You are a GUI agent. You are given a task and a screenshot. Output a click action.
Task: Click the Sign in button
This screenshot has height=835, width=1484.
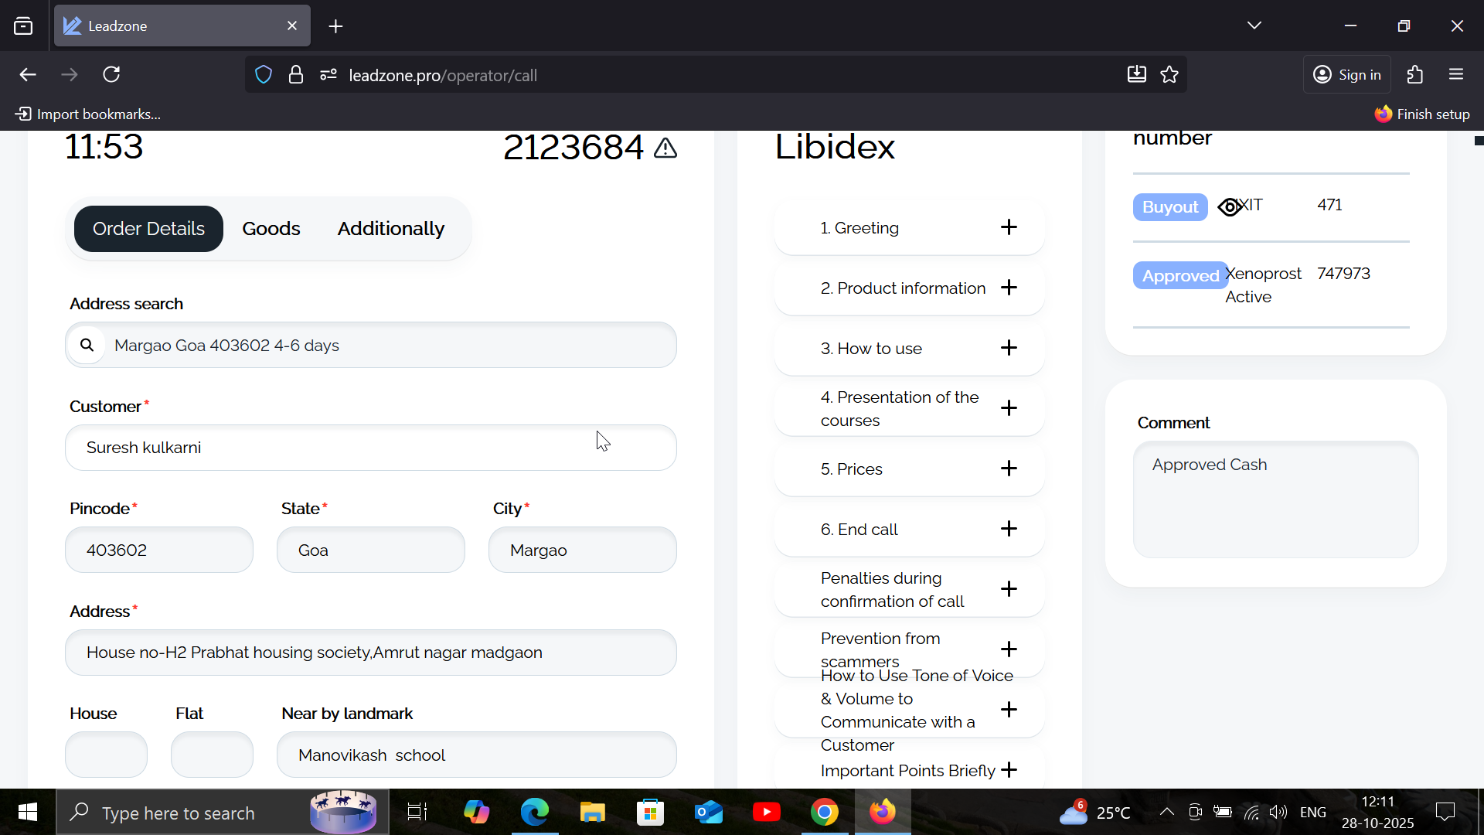point(1347,75)
